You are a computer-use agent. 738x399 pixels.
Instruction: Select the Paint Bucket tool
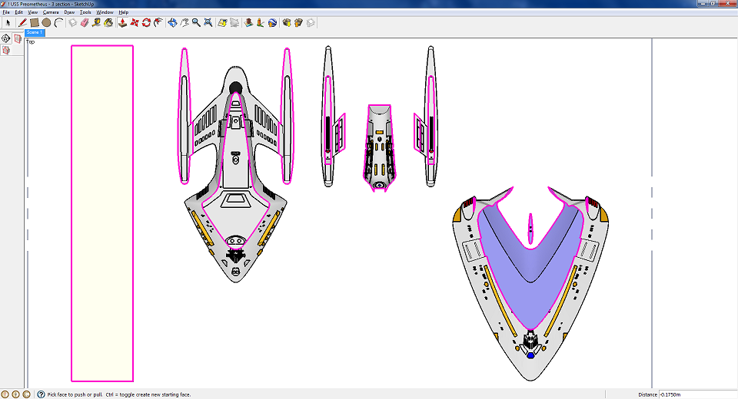108,22
